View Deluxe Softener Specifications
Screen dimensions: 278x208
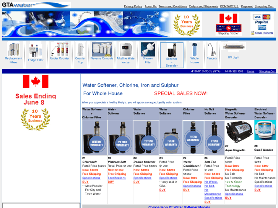click(x=142, y=178)
